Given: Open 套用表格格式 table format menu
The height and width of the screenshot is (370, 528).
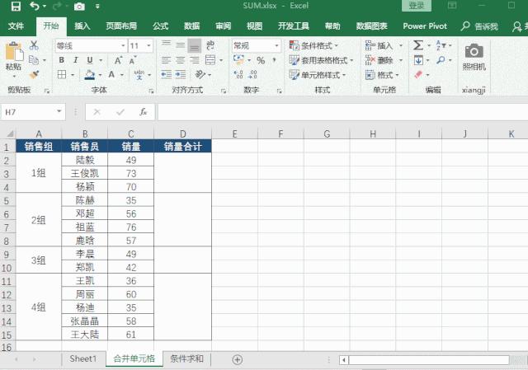Looking at the screenshot, I should (x=321, y=60).
